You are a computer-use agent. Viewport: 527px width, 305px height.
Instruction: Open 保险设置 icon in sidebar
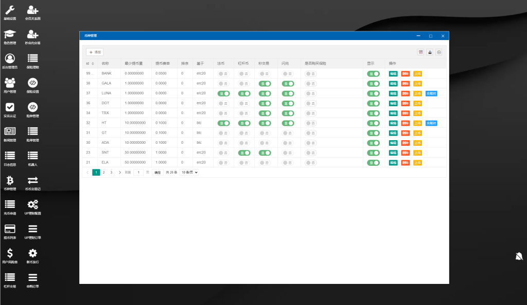pyautogui.click(x=32, y=83)
